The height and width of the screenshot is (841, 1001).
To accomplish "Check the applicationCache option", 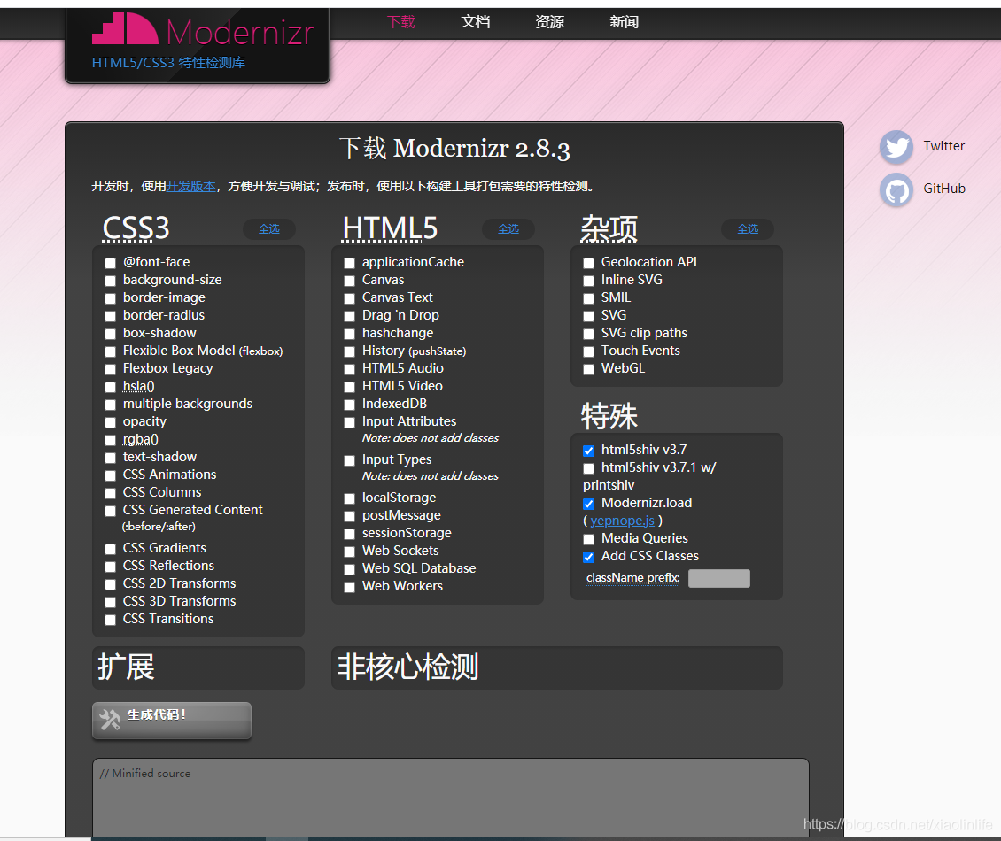I will (349, 263).
